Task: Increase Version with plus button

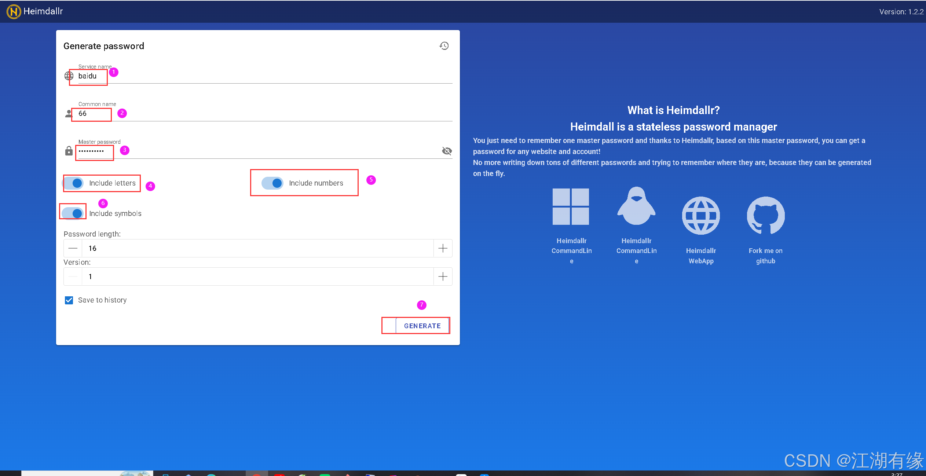Action: pyautogui.click(x=443, y=277)
